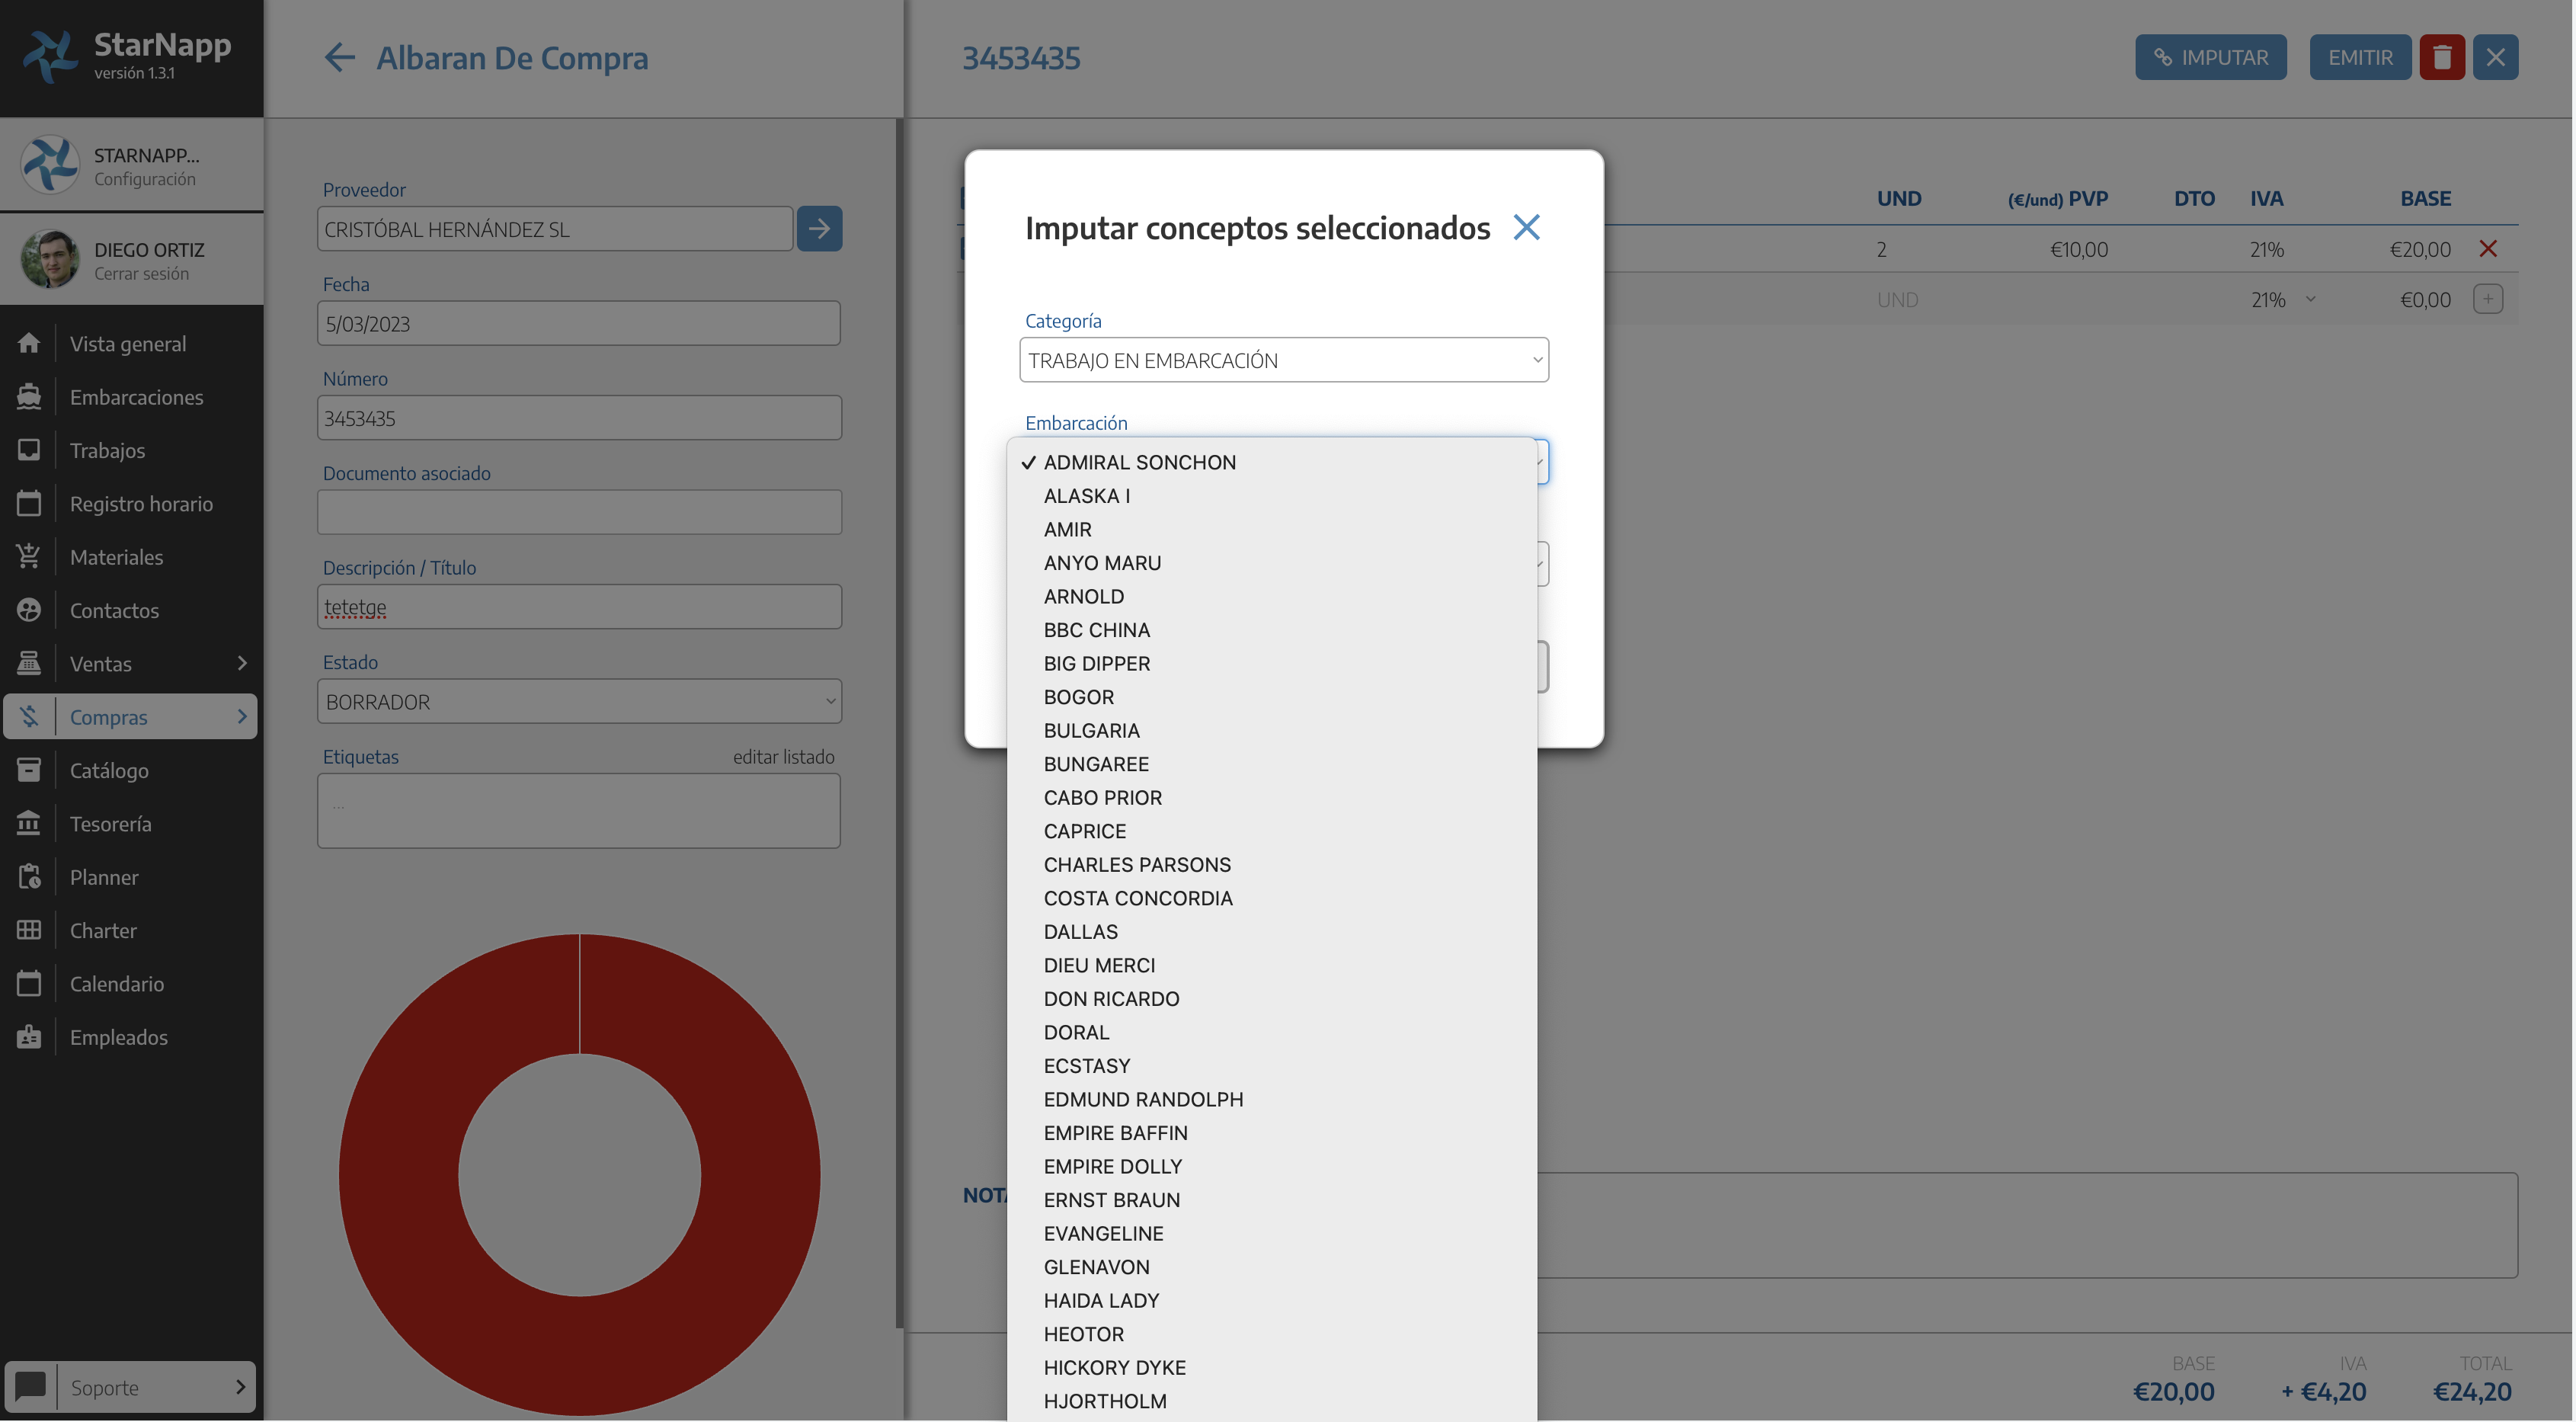Image resolution: width=2576 pixels, height=1422 pixels.
Task: Click the editar listado link
Action: [x=783, y=757]
